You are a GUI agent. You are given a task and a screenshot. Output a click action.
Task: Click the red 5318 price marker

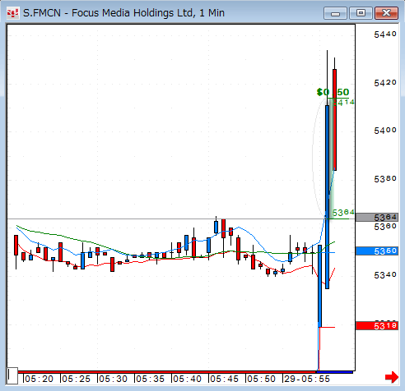point(377,326)
